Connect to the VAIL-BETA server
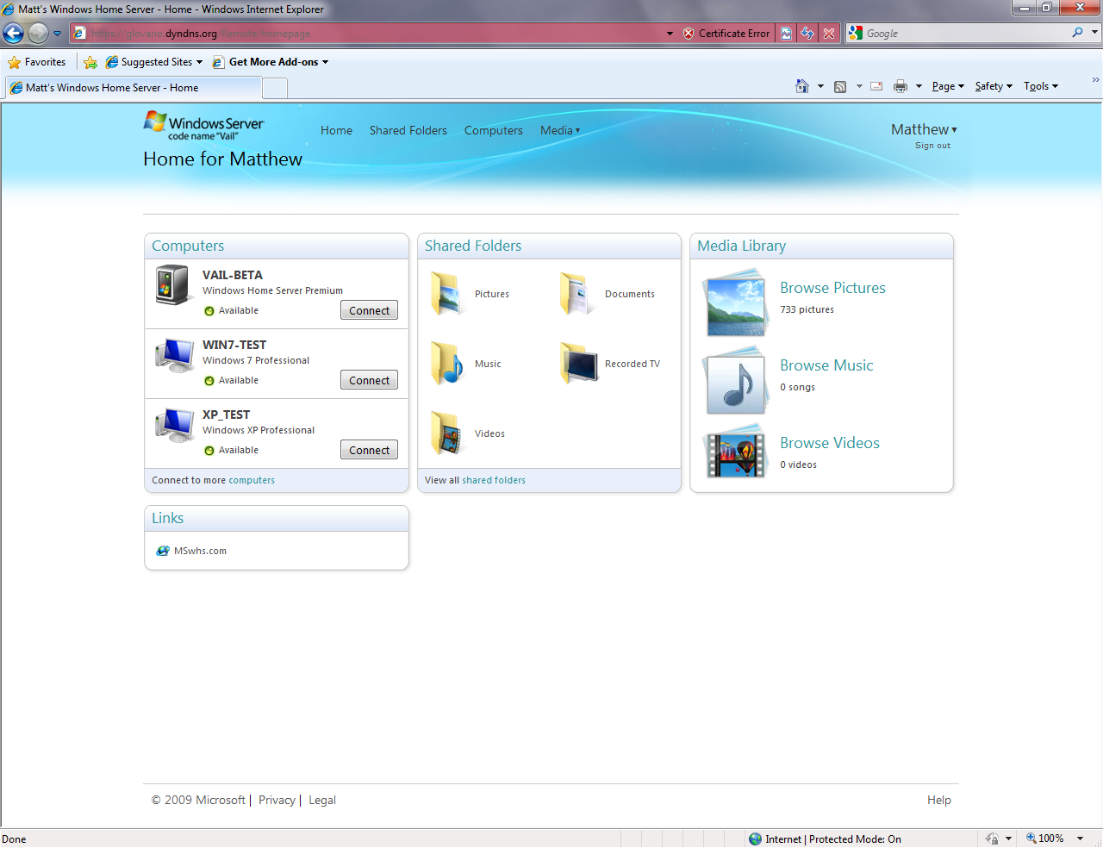Screen dimensions: 1103x848 coord(369,310)
